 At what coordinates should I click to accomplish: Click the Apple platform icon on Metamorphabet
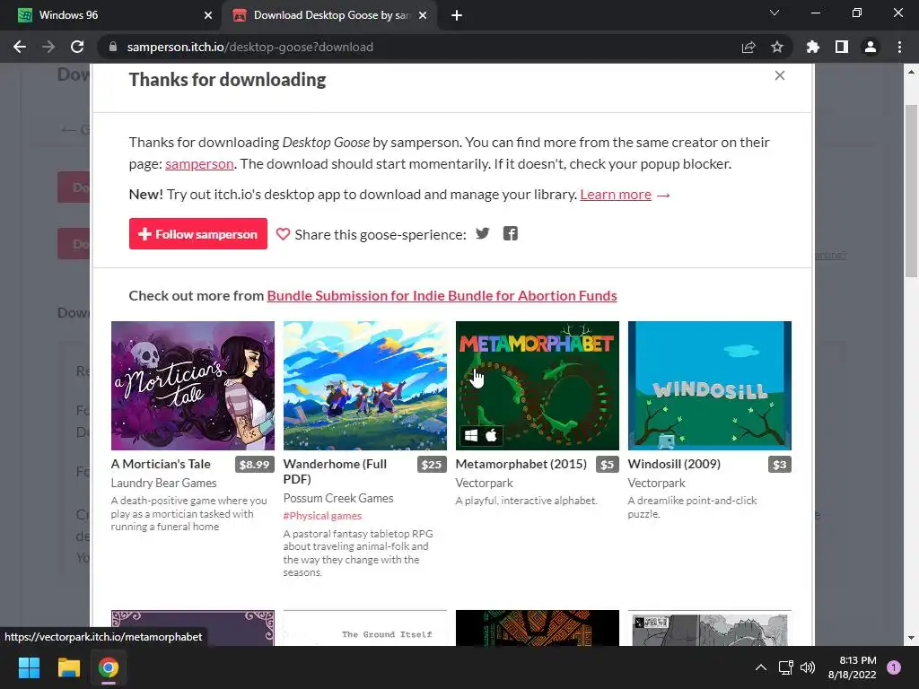tap(492, 435)
